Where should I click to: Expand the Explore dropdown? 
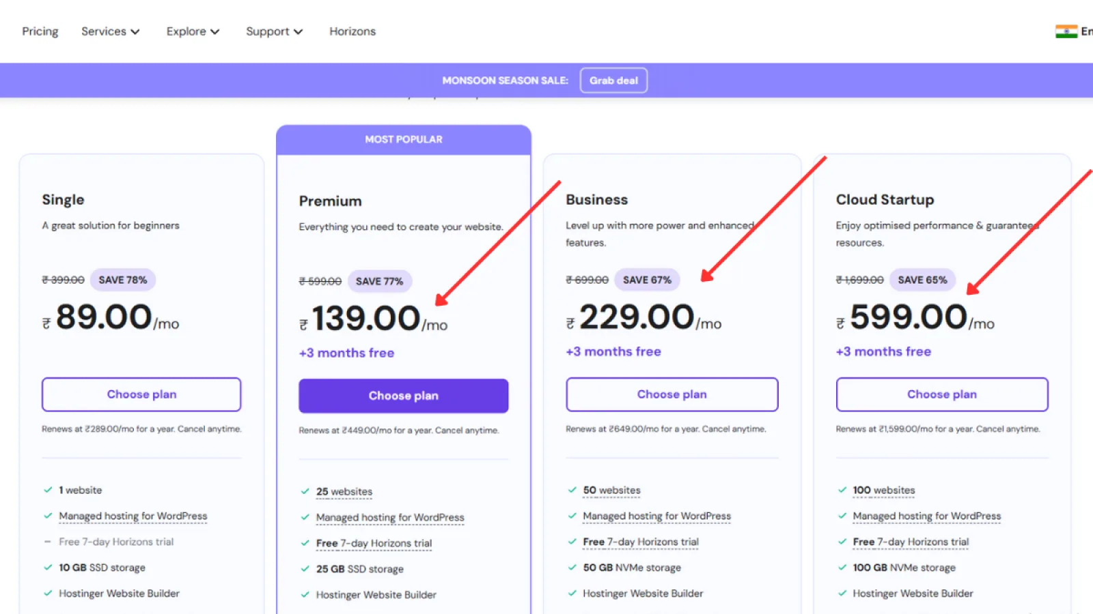[x=193, y=31]
